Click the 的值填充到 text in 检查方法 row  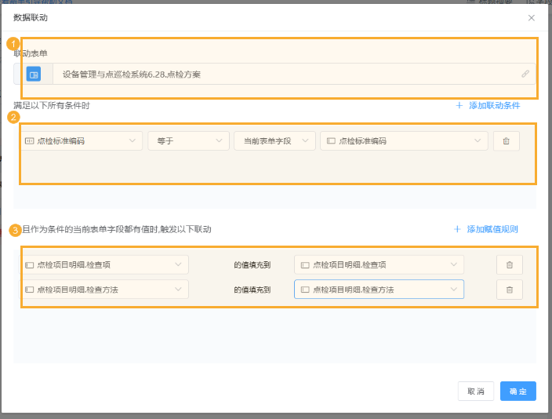click(x=252, y=290)
